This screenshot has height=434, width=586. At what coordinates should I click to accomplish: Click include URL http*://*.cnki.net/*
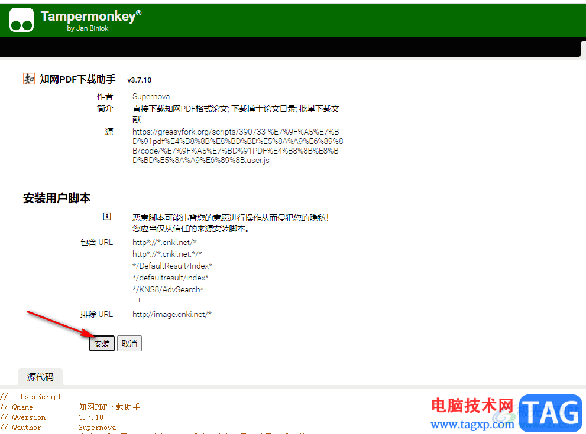coord(164,242)
